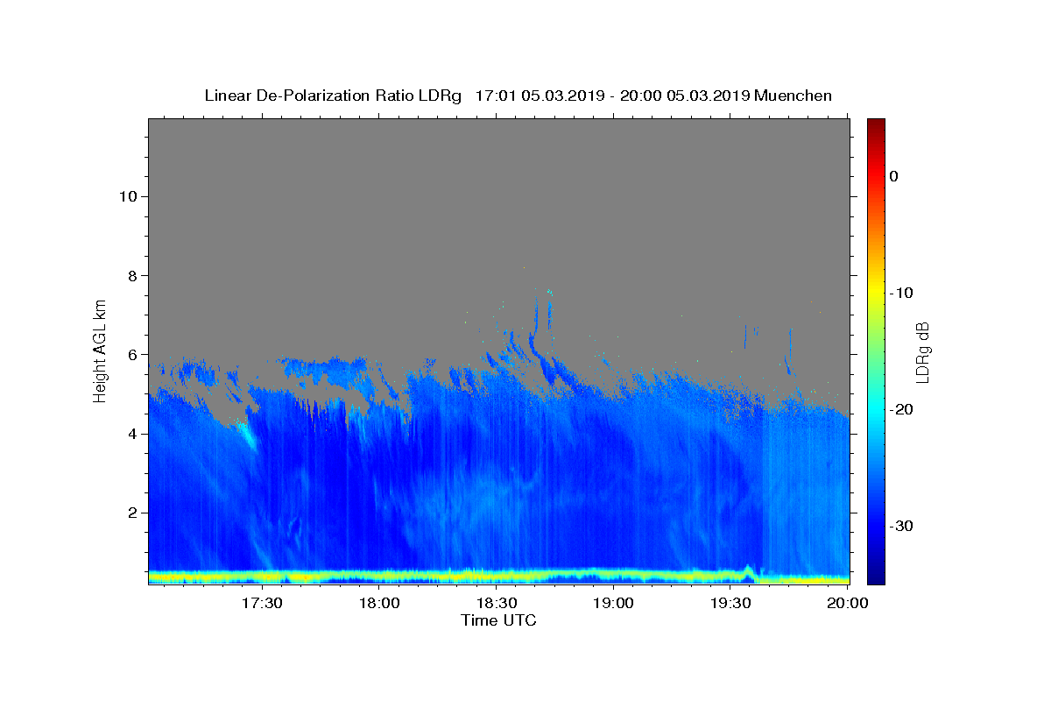Viewport: 1051px width, 701px height.
Task: Click the 18:30 time tick label
Action: point(497,603)
